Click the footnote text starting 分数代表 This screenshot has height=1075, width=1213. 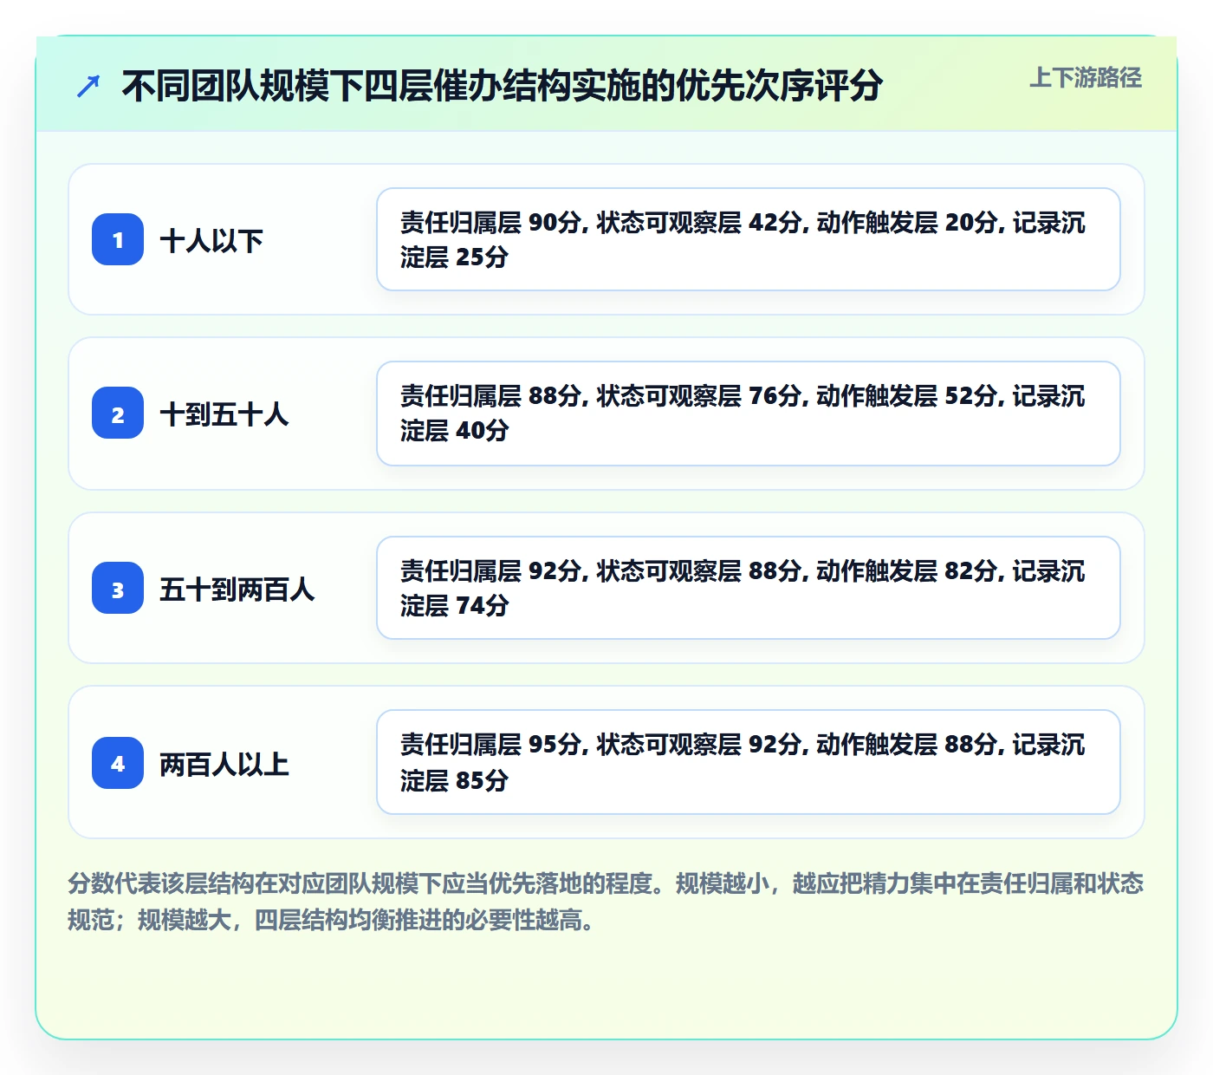tap(606, 902)
